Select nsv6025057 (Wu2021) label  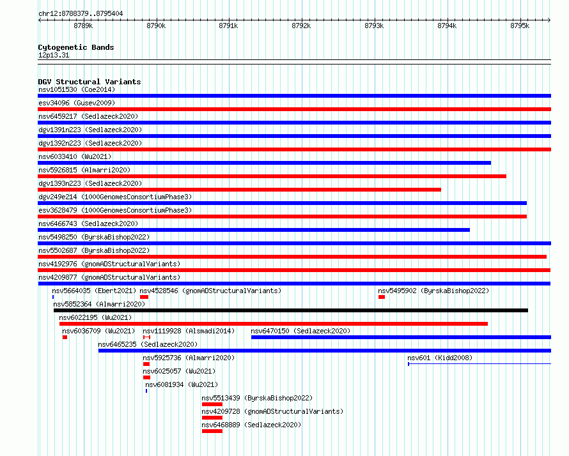coord(179,371)
